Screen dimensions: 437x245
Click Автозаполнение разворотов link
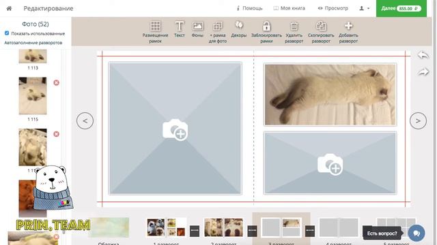(x=33, y=43)
